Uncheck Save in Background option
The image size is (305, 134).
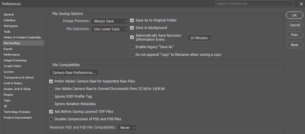coord(132,28)
